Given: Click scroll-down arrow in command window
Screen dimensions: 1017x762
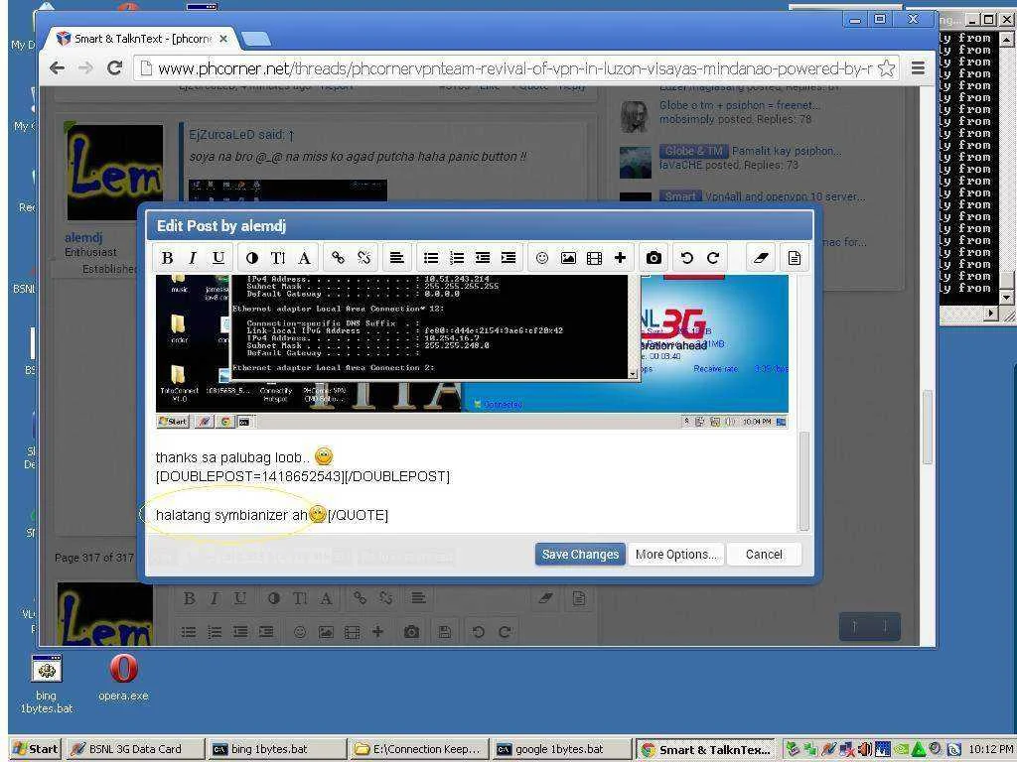Looking at the screenshot, I should click(x=1006, y=298).
